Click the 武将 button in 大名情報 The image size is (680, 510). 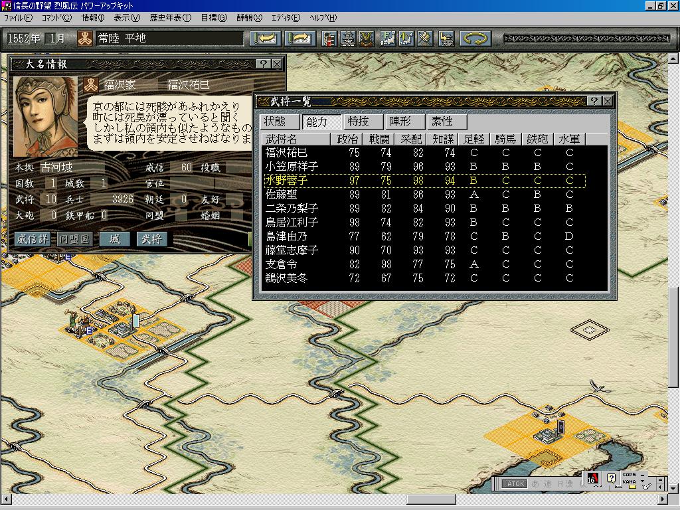152,239
